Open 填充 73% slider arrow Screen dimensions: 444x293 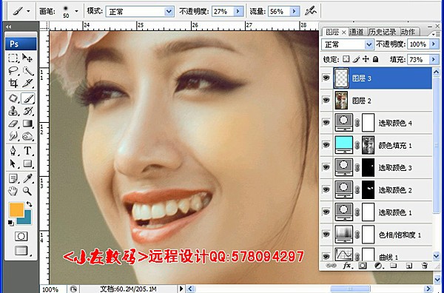(433, 59)
